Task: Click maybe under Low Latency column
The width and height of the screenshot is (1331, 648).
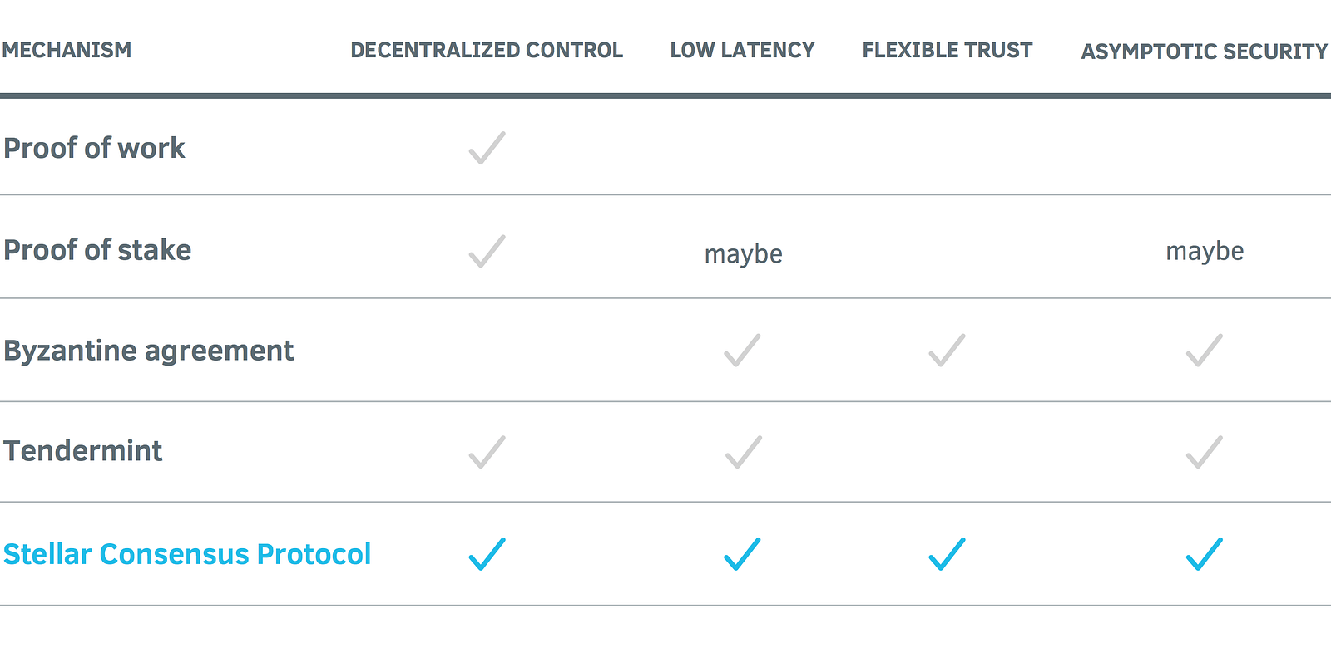Action: [x=743, y=253]
